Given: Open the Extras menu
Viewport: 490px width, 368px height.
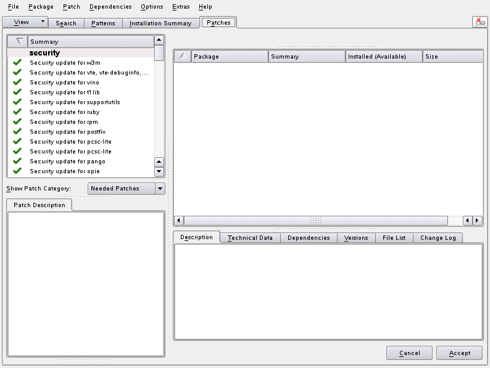Looking at the screenshot, I should (x=181, y=7).
